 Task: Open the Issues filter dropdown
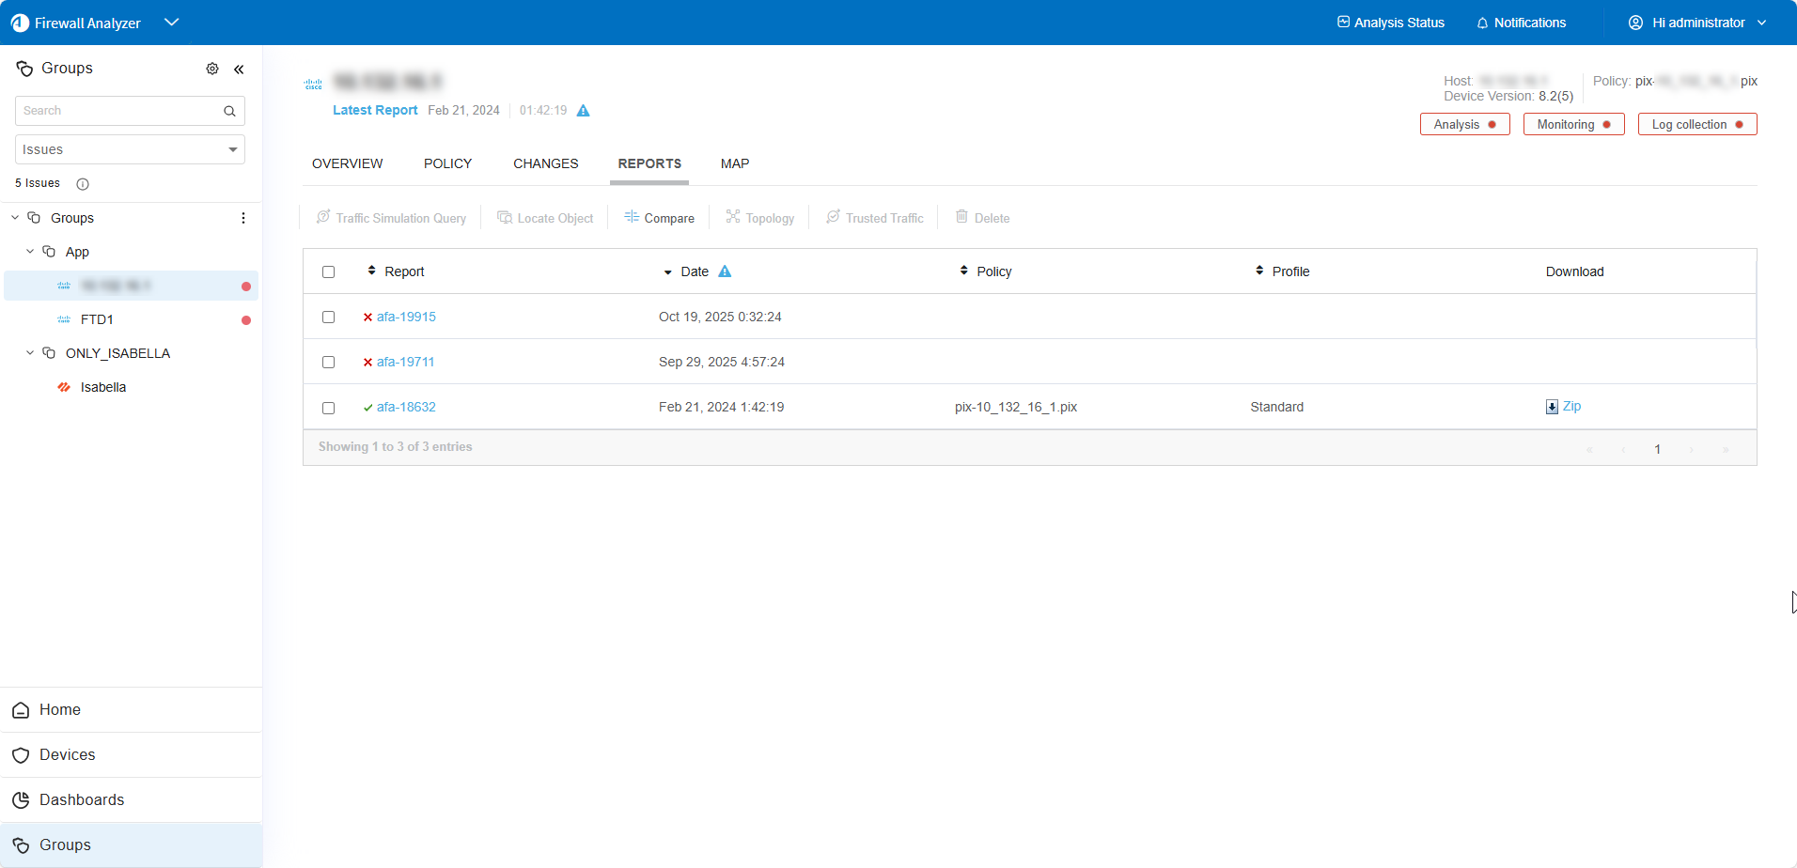click(x=130, y=149)
